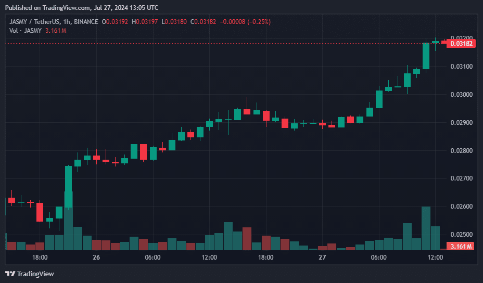The height and width of the screenshot is (283, 483).
Task: Click the Published on TradingView.com header text
Action: coord(82,8)
